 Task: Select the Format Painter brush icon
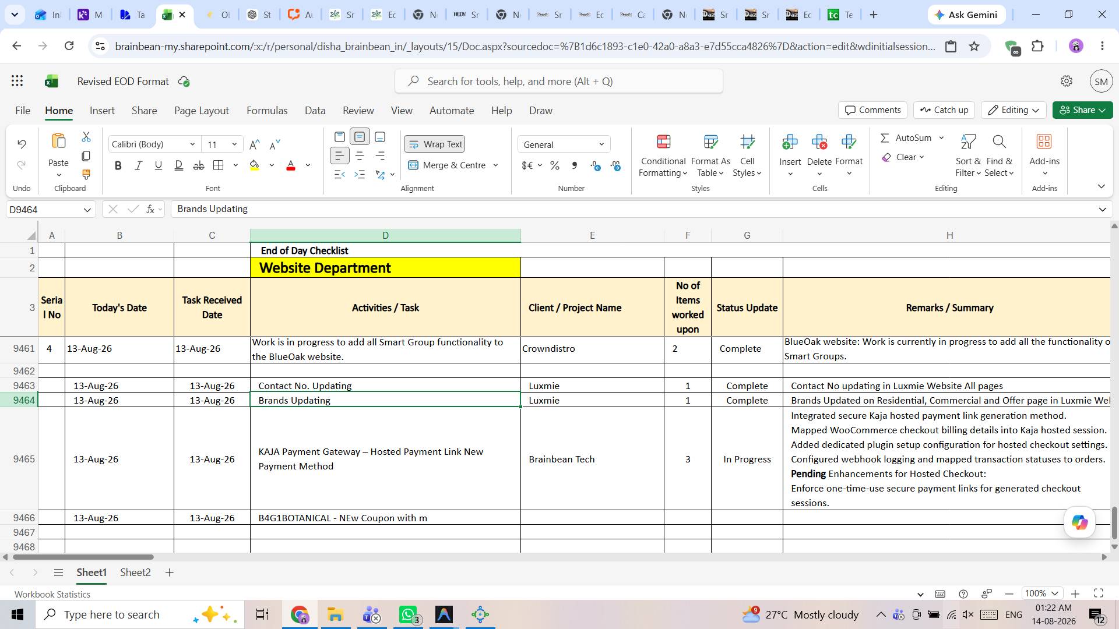pyautogui.click(x=86, y=174)
